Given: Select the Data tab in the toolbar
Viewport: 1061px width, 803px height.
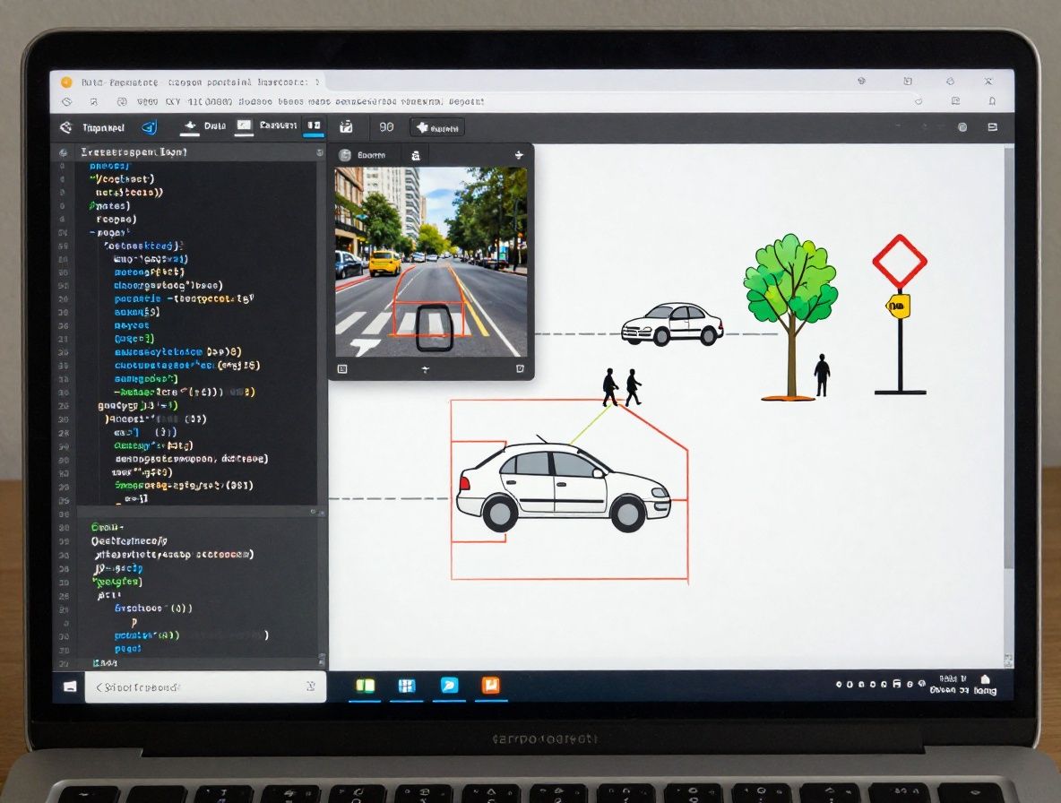Looking at the screenshot, I should (205, 126).
